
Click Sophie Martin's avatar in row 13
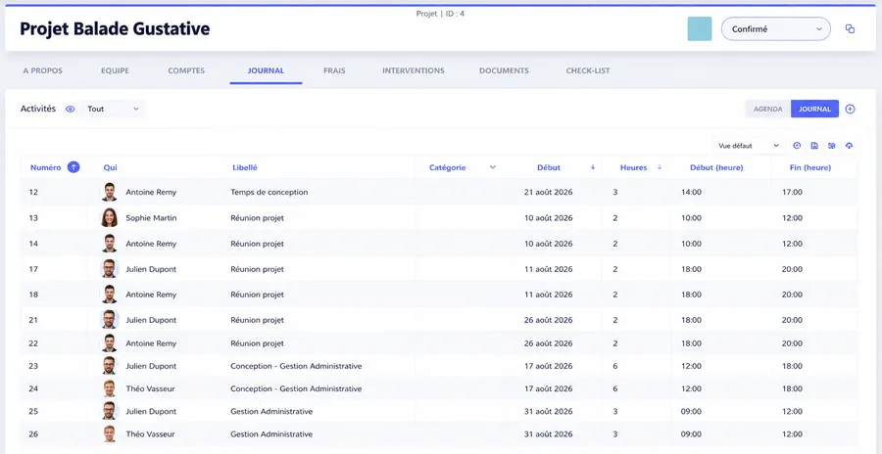pos(109,217)
